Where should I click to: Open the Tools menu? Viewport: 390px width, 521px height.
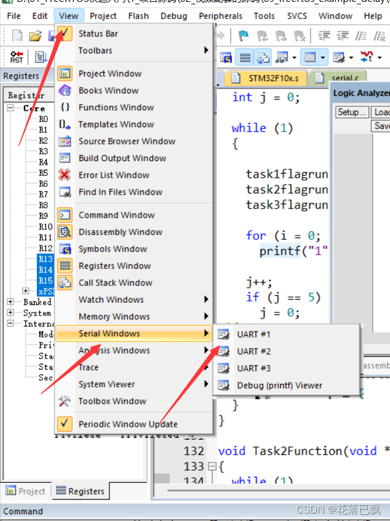264,16
